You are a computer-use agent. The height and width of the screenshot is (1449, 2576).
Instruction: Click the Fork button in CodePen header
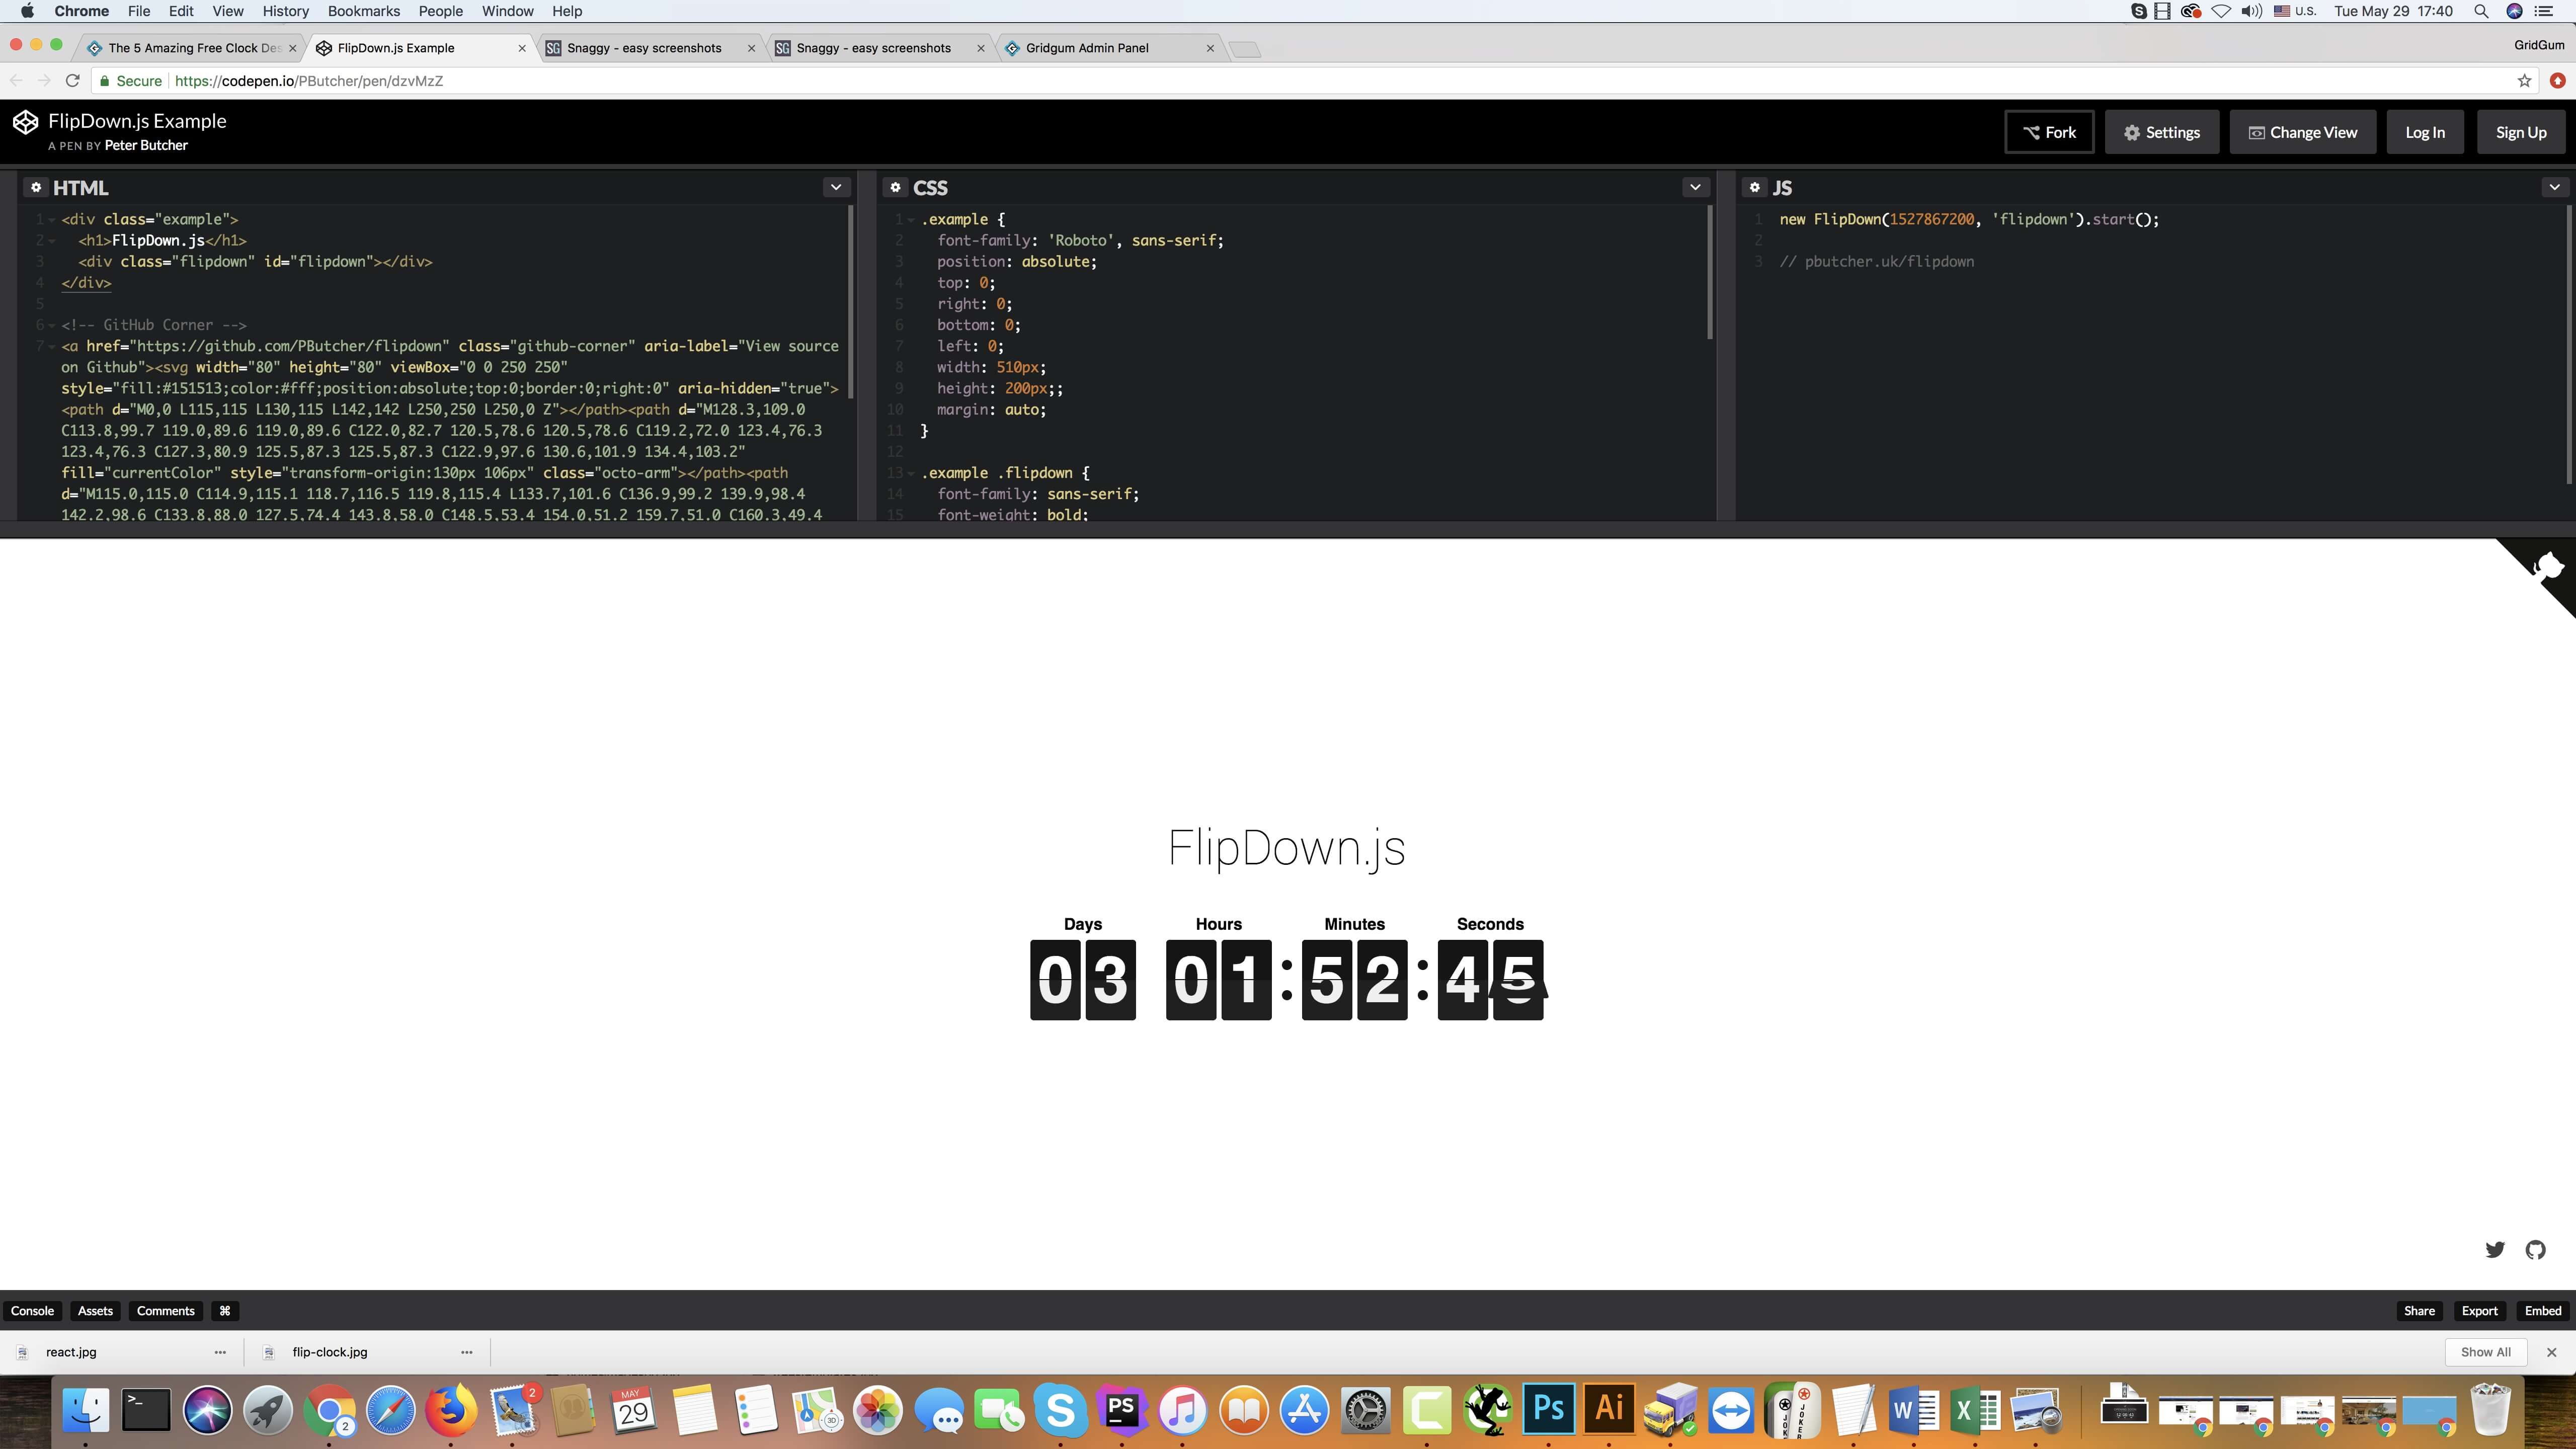pos(2051,131)
